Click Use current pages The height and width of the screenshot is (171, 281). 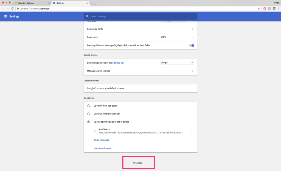click(103, 148)
